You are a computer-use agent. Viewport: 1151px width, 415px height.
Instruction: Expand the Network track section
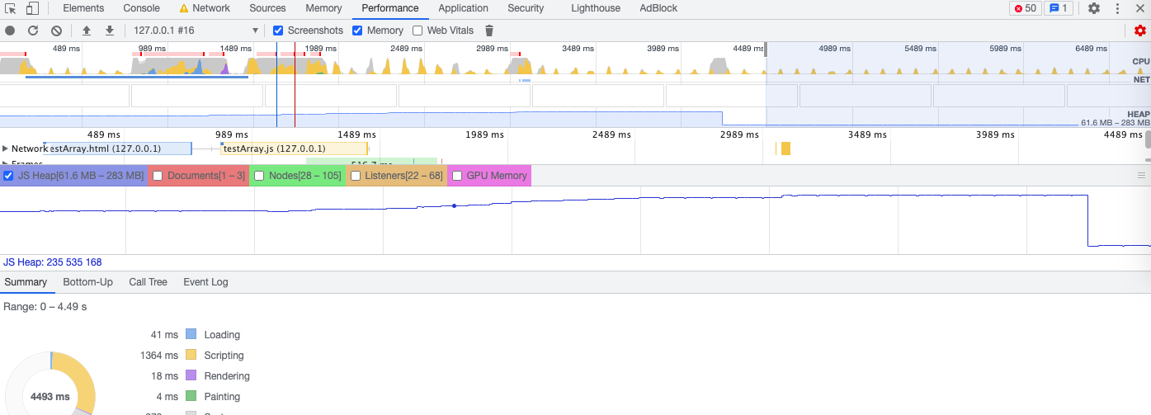[6, 149]
